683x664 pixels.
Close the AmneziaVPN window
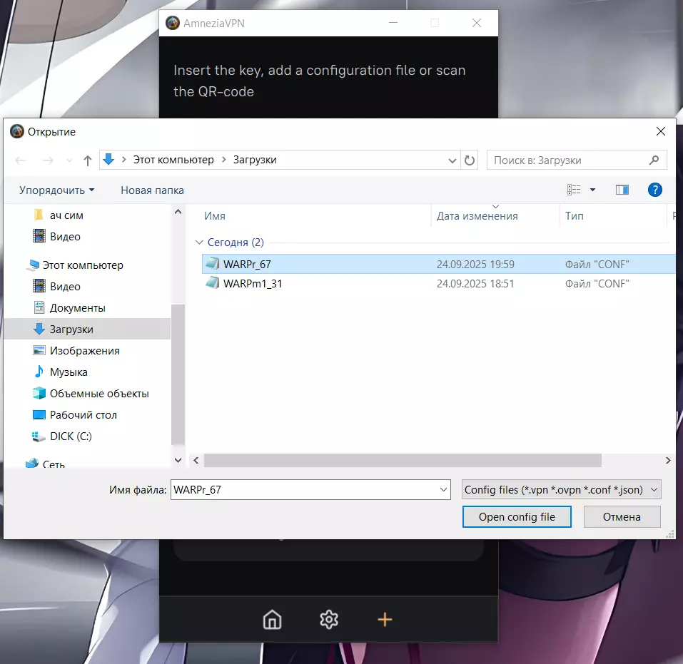click(477, 23)
